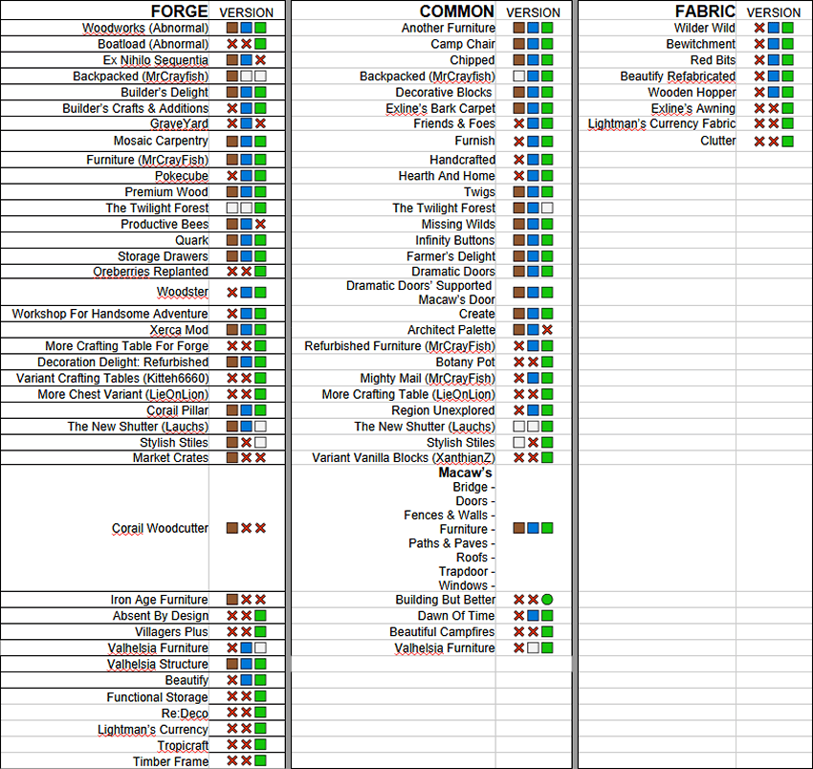Click blue square in Region Unexplored row
The image size is (813, 769).
pyautogui.click(x=533, y=410)
